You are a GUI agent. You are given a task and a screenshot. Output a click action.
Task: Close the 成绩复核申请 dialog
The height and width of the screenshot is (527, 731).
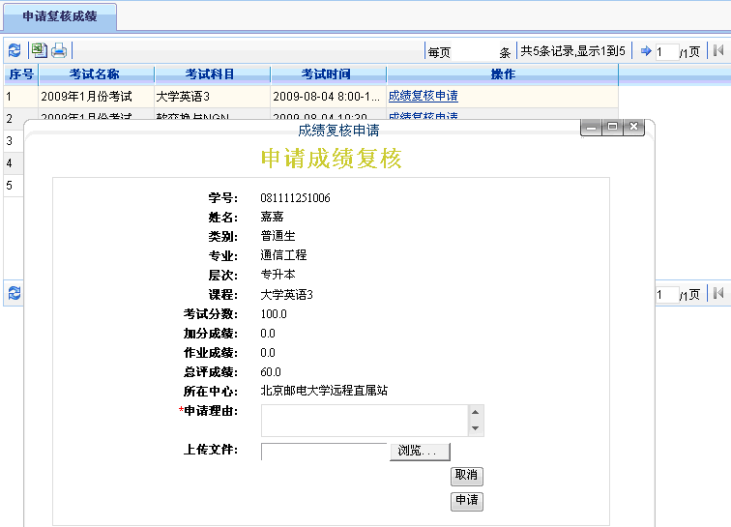(x=633, y=127)
